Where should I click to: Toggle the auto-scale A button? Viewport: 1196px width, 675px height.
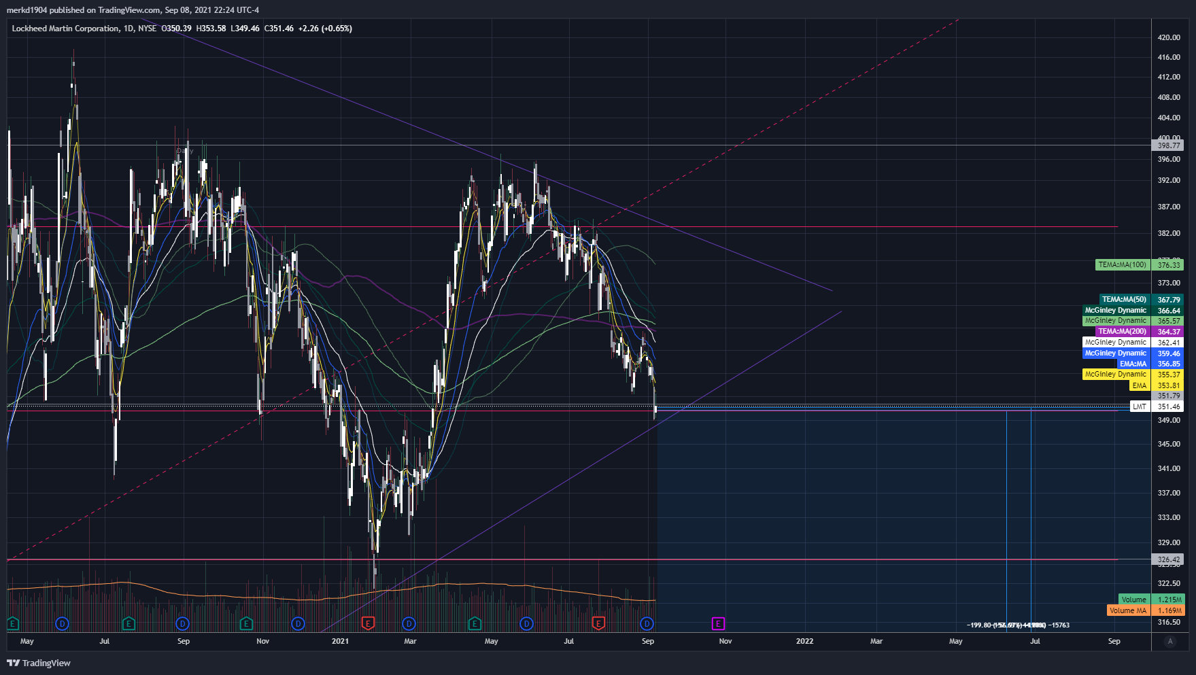click(x=1170, y=641)
